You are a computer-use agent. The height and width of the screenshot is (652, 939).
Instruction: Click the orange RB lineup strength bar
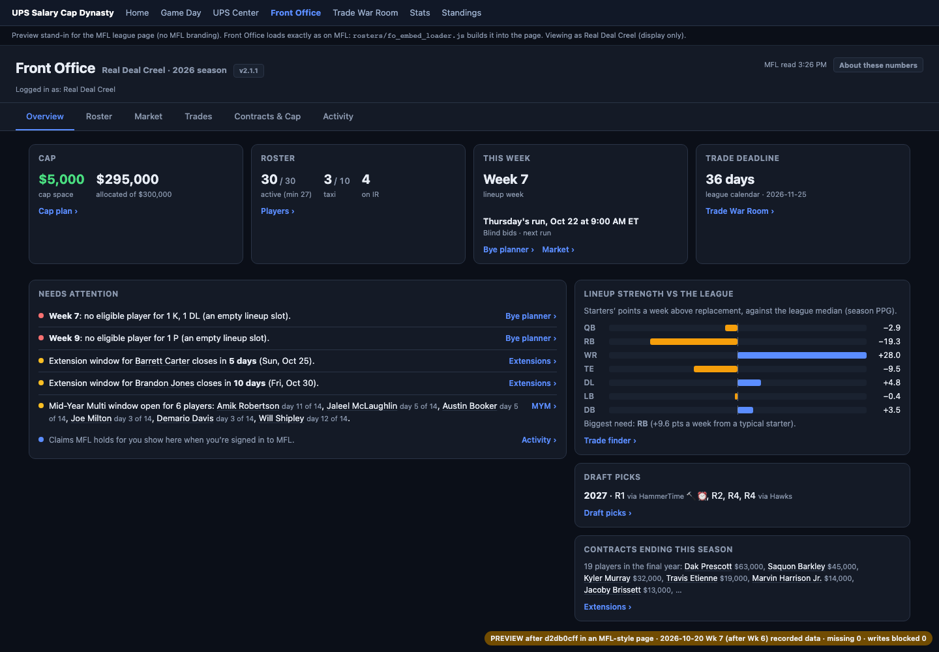tap(694, 342)
